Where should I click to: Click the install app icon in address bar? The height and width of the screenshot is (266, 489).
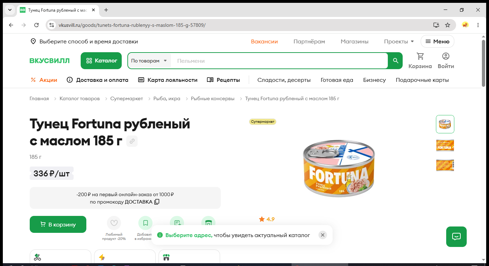coord(436,25)
